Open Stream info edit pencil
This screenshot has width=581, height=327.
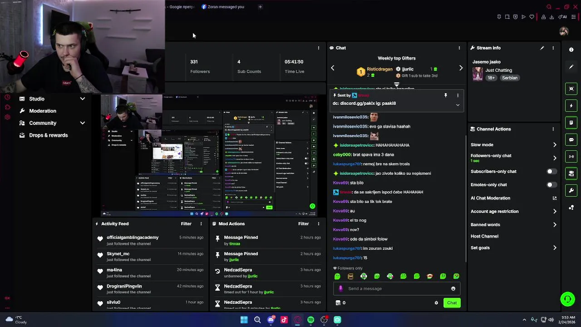[542, 48]
